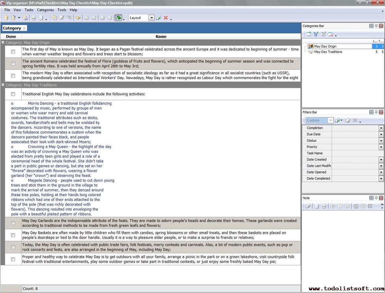Open the Tasks menu
Screen dimensions: 385x293
tap(29, 10)
